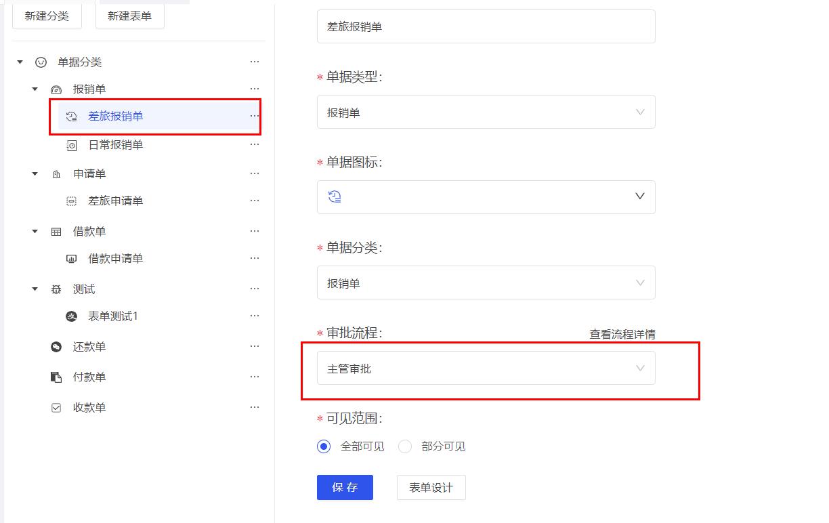Image resolution: width=829 pixels, height=523 pixels.
Task: Click the 新建表单 button
Action: pyautogui.click(x=129, y=16)
